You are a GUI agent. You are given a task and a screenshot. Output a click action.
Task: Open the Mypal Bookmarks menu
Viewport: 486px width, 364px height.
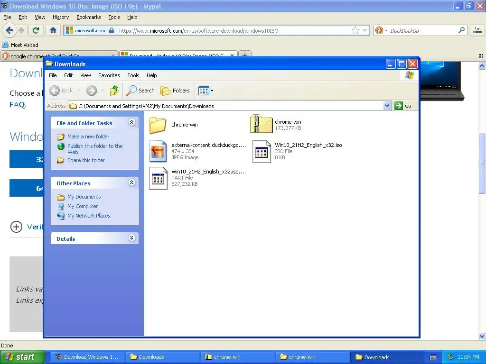89,17
